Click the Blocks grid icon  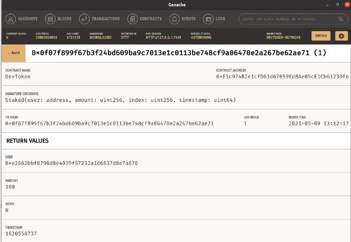pos(50,19)
